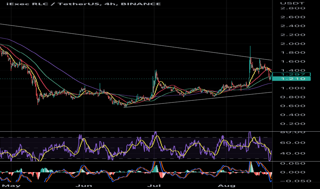This screenshot has width=320, height=189.
Task: Click the 2.400 price axis value
Action: (x=293, y=26)
